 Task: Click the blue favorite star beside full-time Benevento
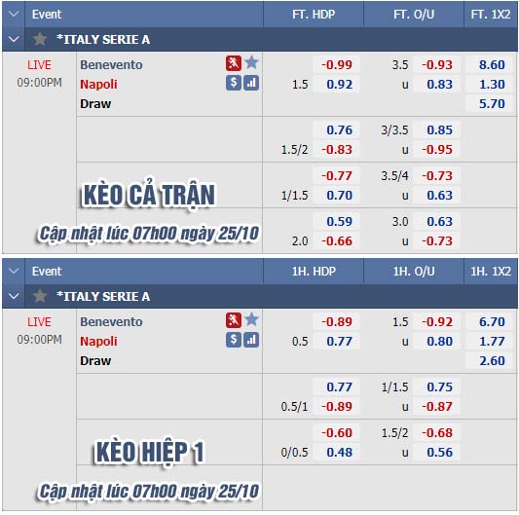coord(252,62)
